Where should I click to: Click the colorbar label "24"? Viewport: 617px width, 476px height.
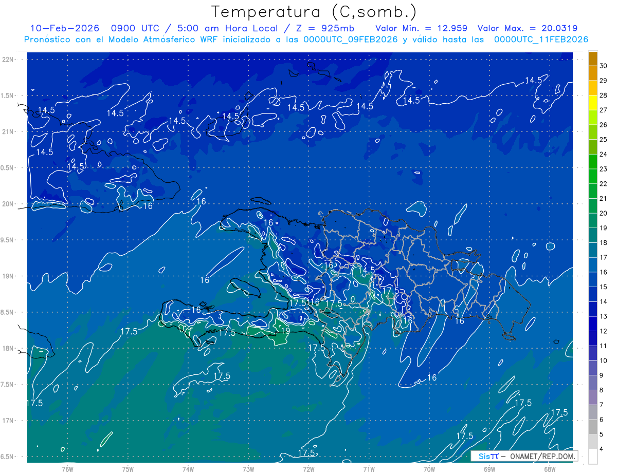(603, 154)
